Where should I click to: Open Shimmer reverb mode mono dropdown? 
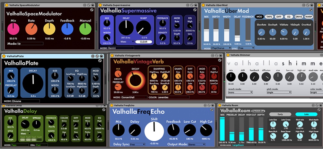240,92
